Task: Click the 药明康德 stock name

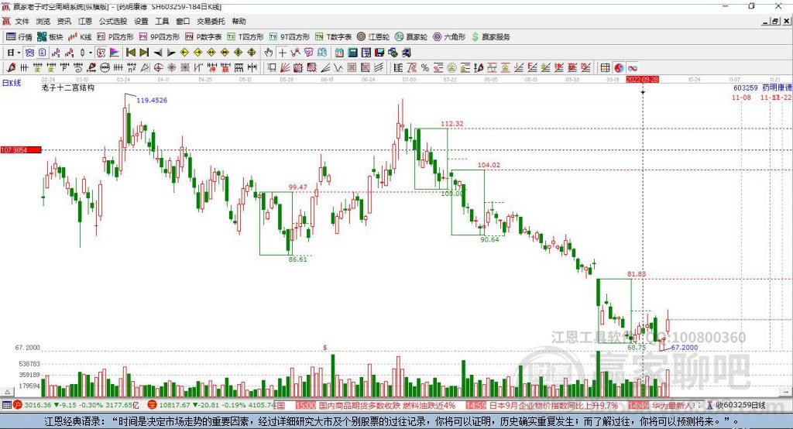Action: click(777, 88)
